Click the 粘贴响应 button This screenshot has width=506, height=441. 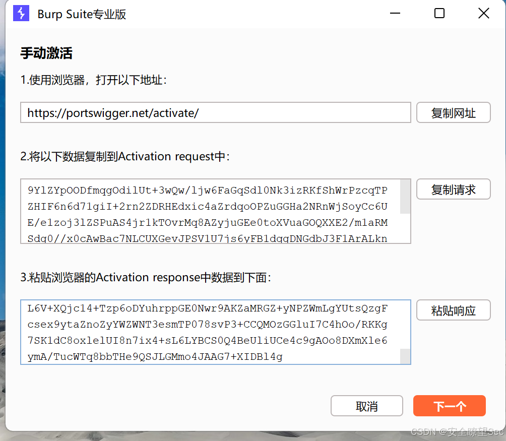tap(454, 310)
